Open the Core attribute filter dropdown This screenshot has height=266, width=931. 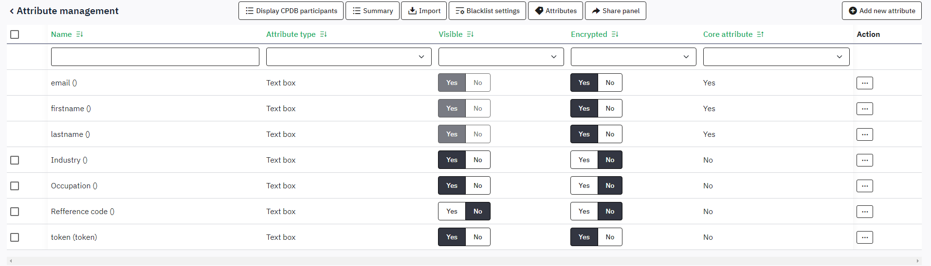[x=776, y=57]
